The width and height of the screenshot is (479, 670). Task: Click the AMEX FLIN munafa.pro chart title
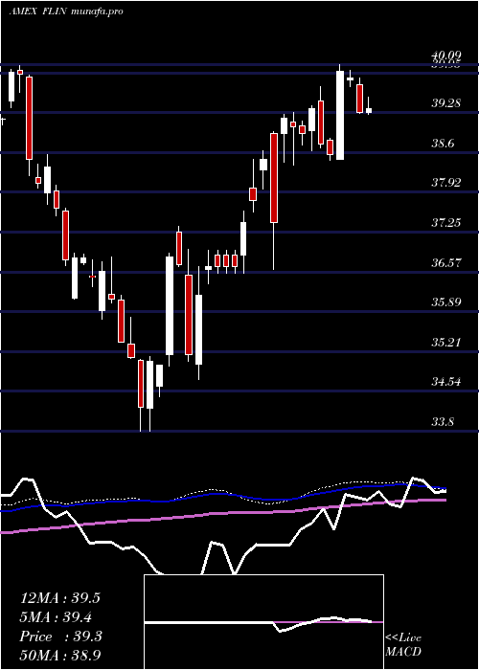[66, 11]
